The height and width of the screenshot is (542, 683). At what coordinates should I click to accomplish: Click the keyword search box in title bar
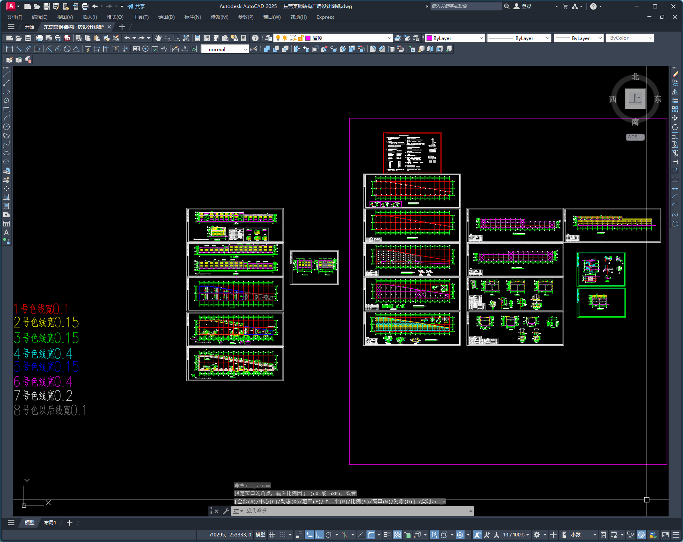tap(465, 6)
